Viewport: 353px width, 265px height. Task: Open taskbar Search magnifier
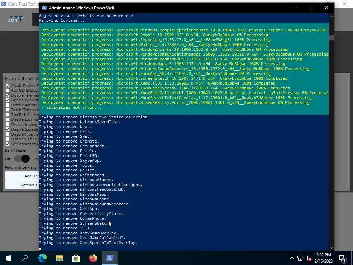[25, 258]
